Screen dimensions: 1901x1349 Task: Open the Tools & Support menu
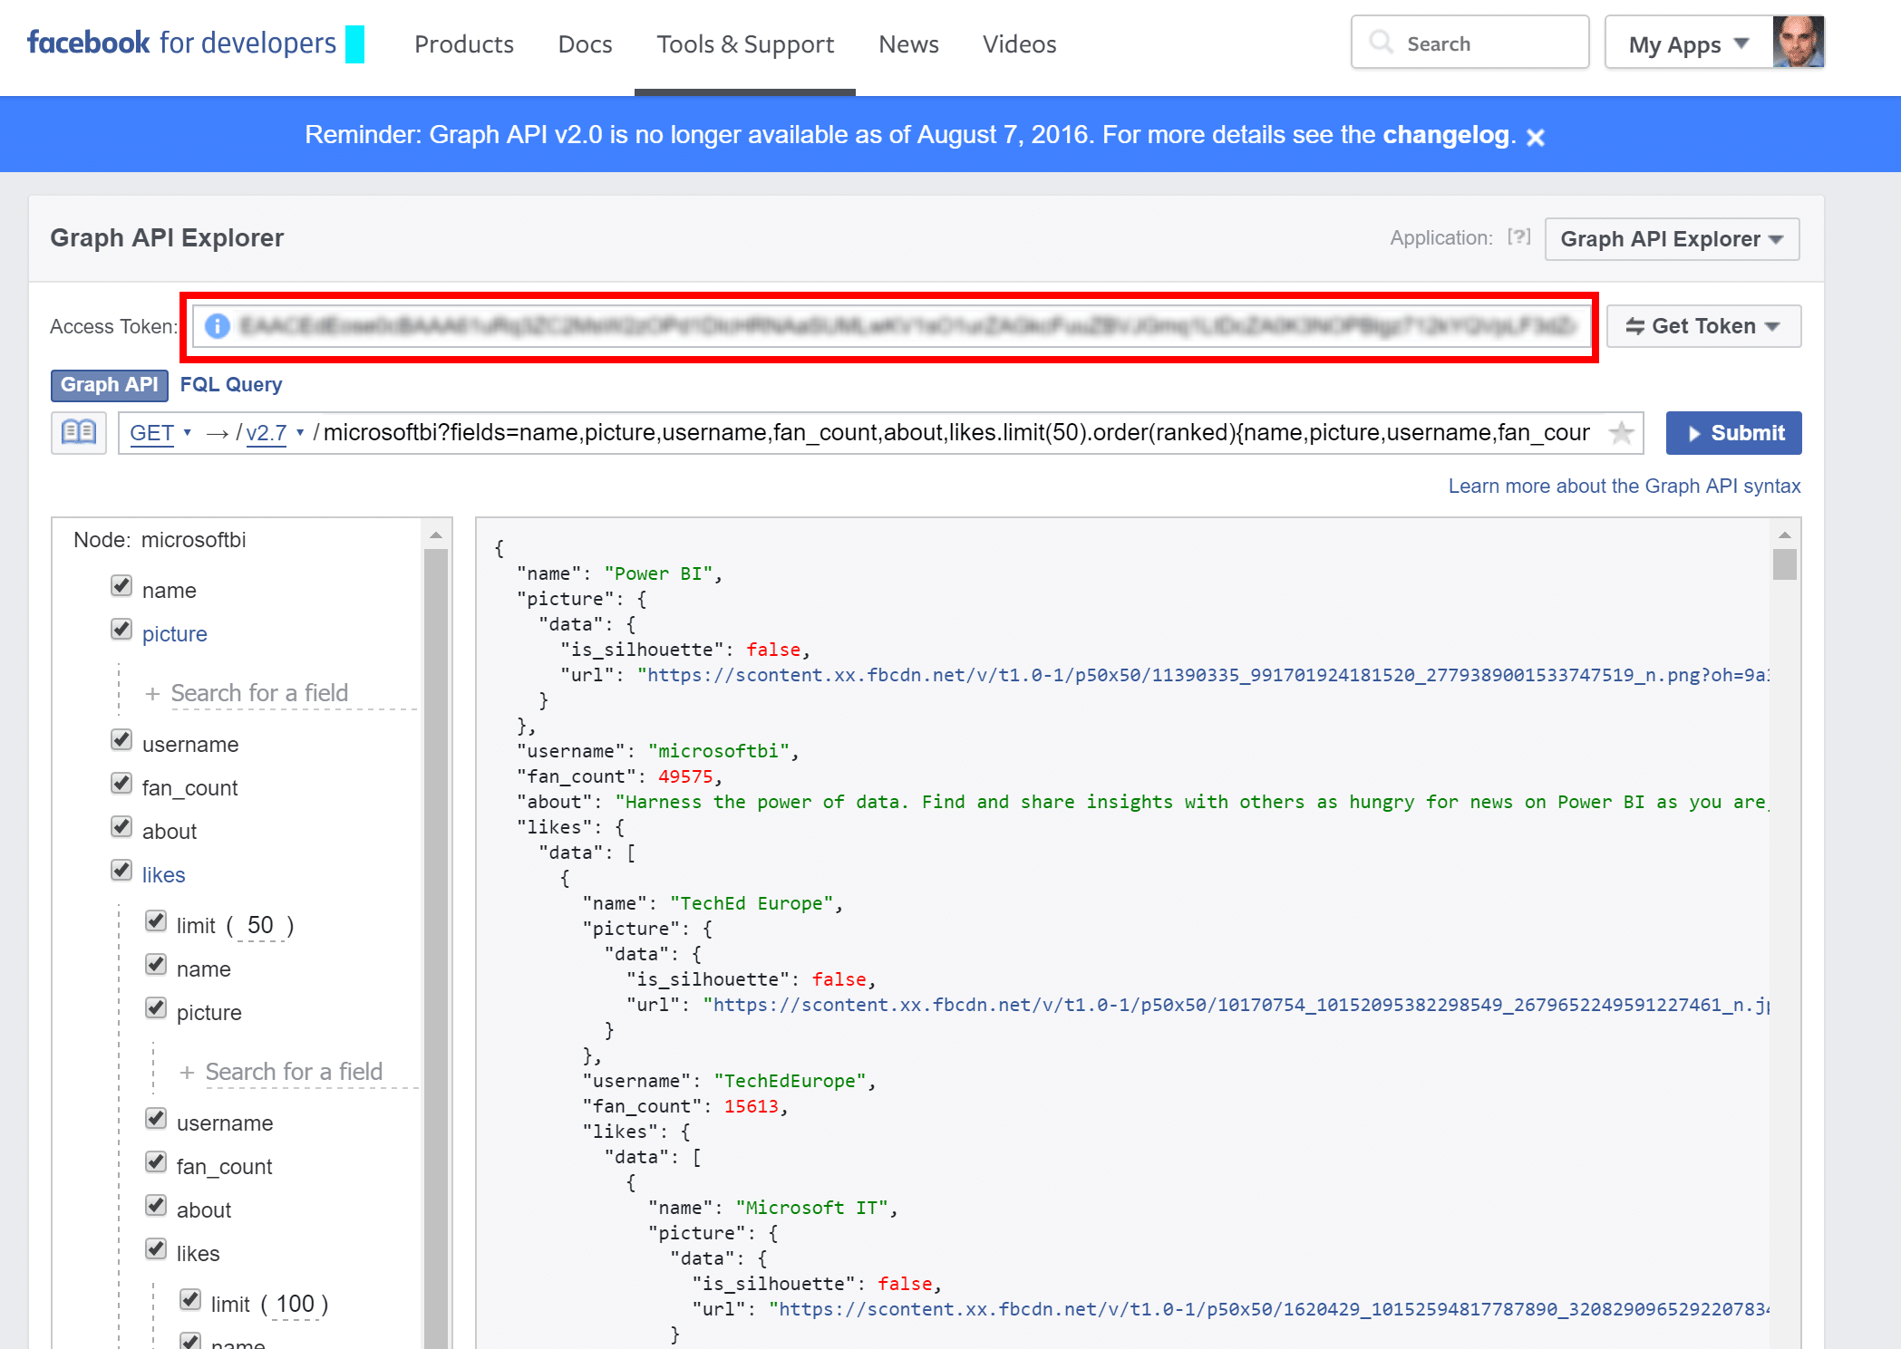pos(744,44)
